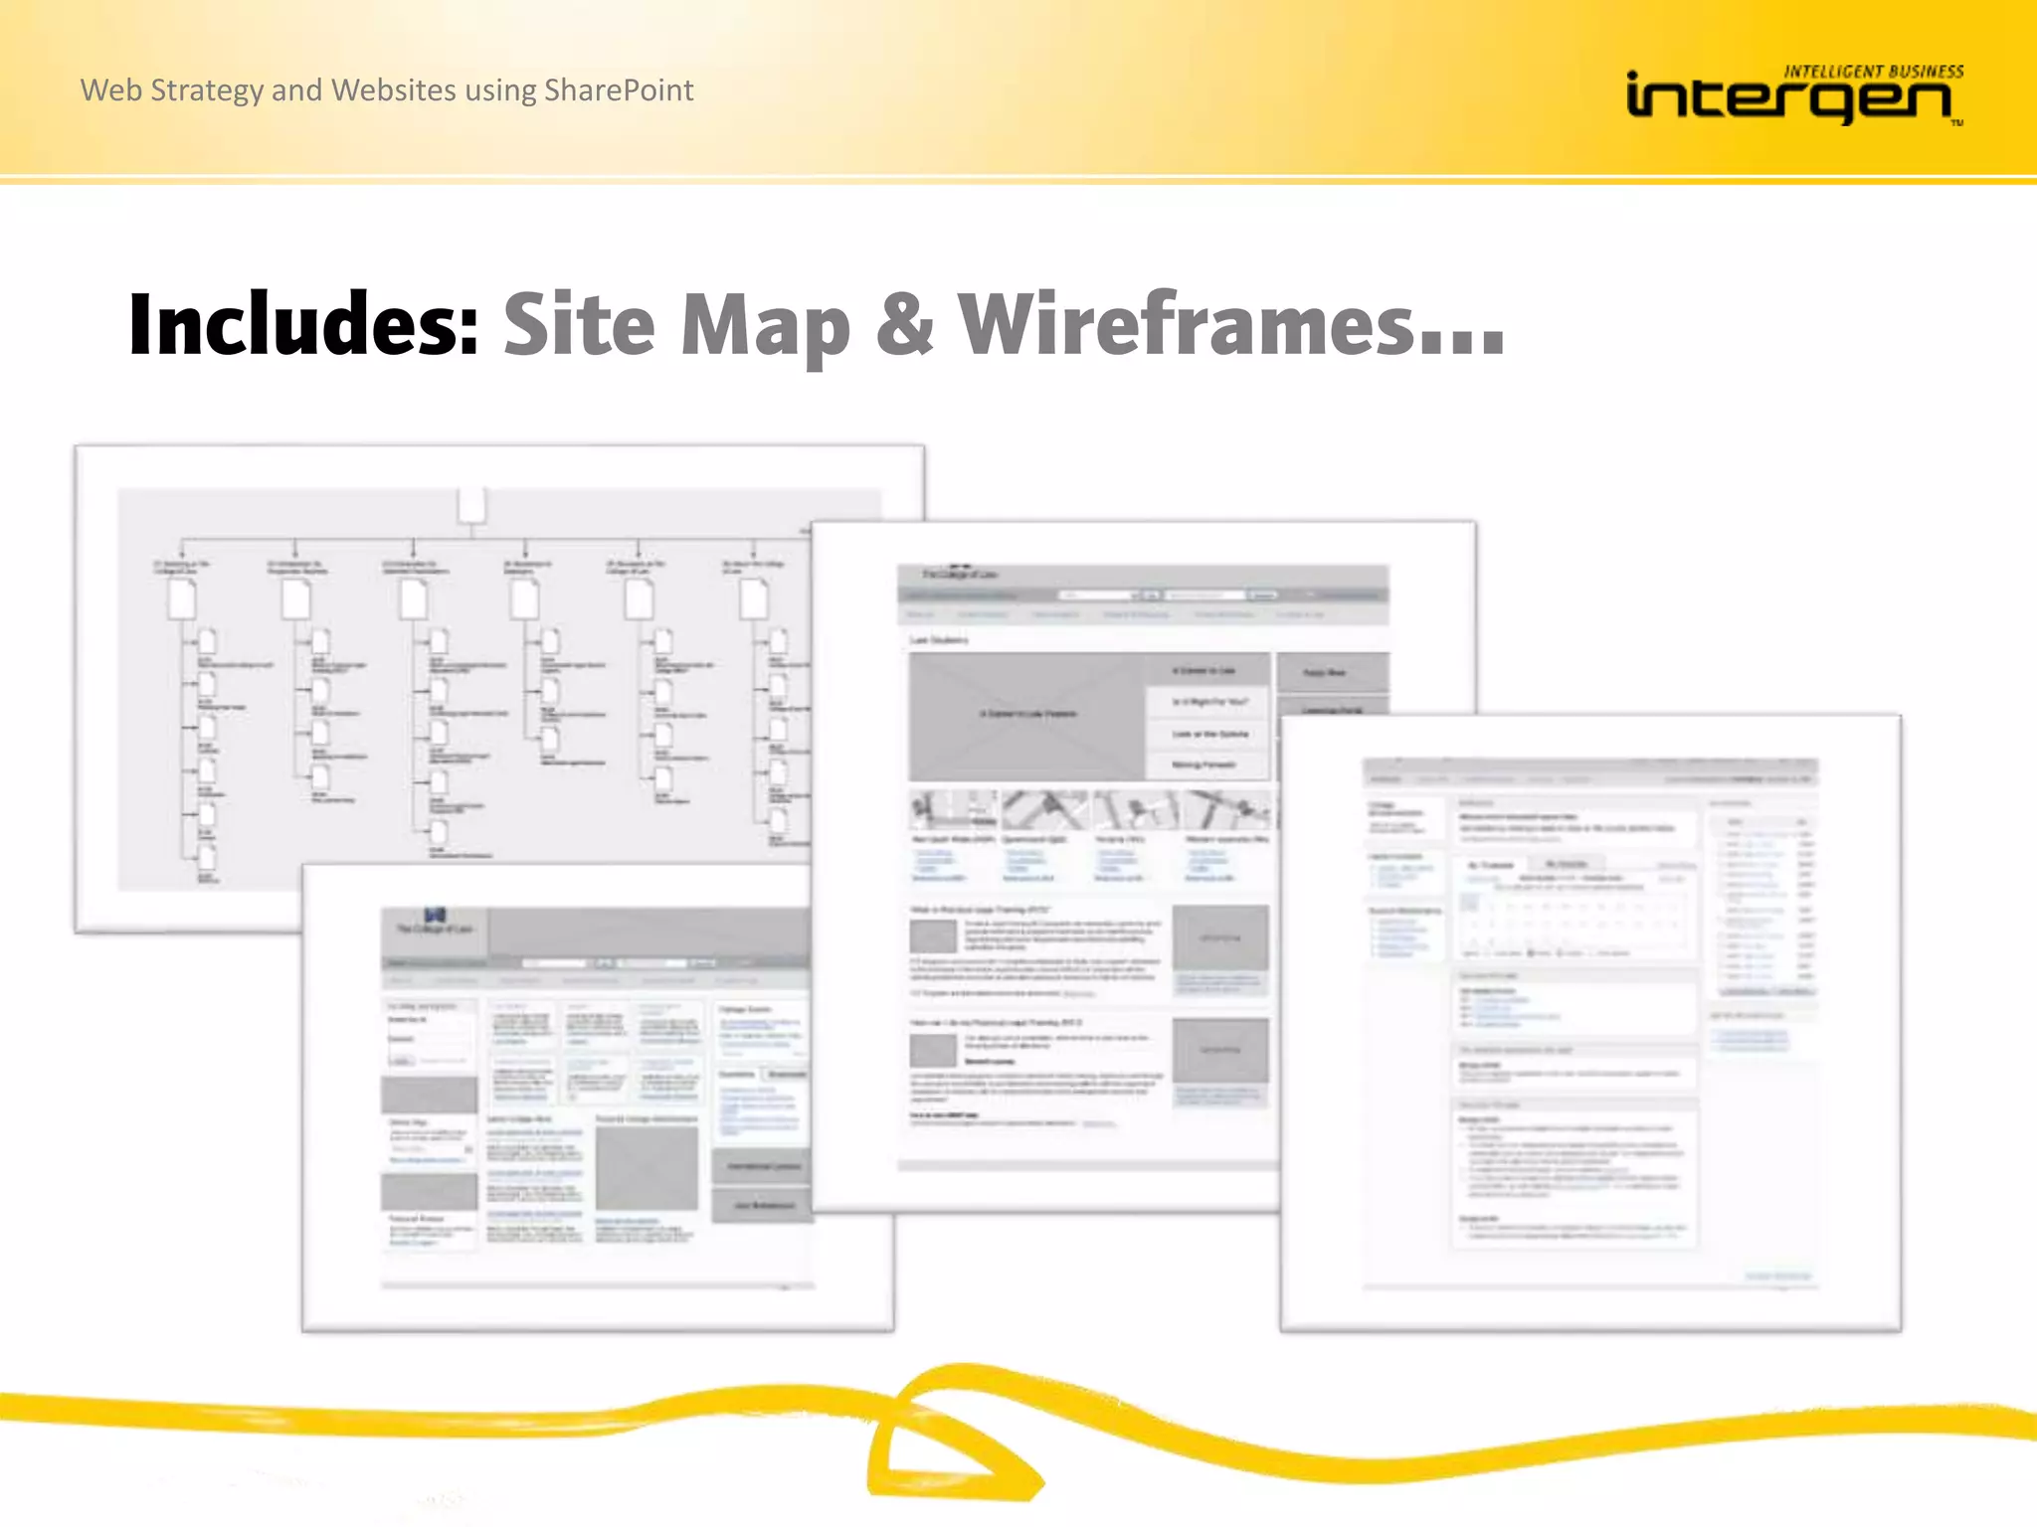
Task: Click the 'INTELLIGENT BUSINESS' tagline text
Action: (1874, 72)
